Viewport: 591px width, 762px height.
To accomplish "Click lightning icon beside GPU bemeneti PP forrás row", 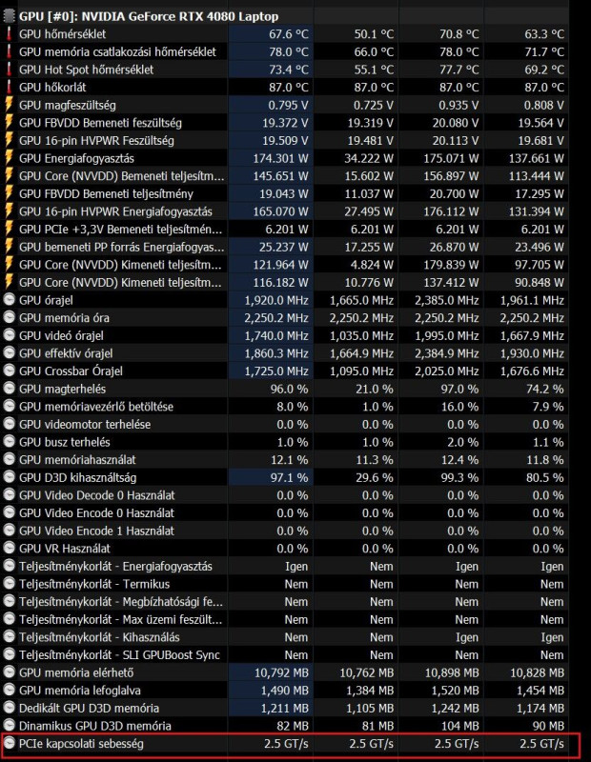I will coord(9,247).
